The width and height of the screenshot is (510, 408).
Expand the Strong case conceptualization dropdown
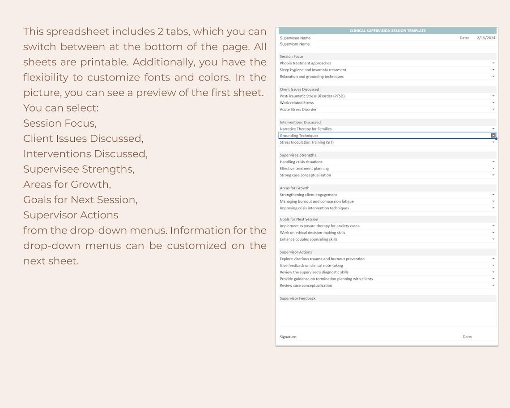493,175
